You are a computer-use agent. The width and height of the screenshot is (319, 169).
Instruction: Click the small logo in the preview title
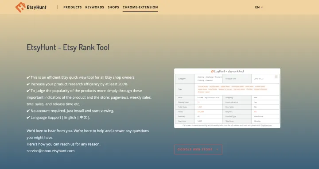click(212, 71)
